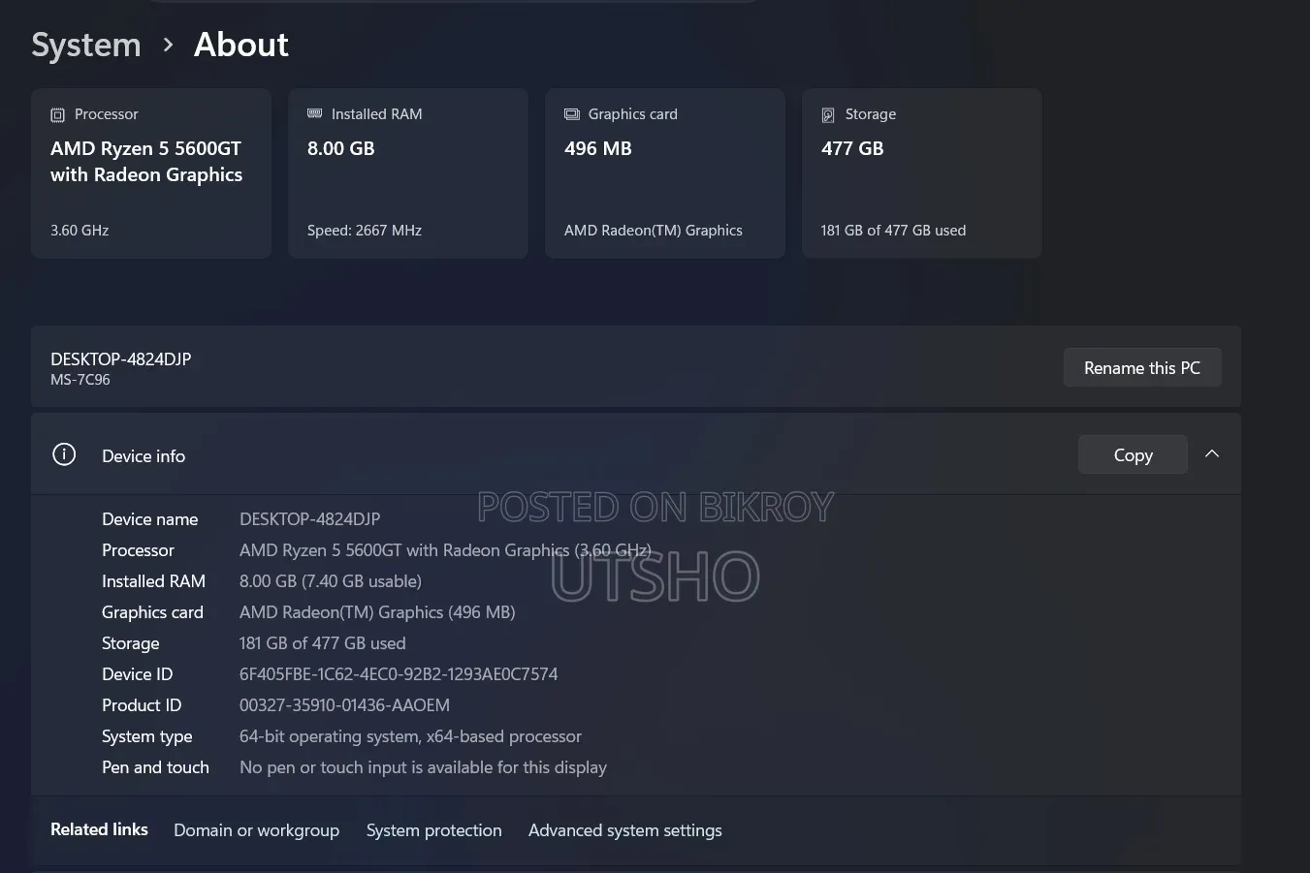The height and width of the screenshot is (873, 1310).
Task: Click the Storage row label
Action: (x=130, y=643)
